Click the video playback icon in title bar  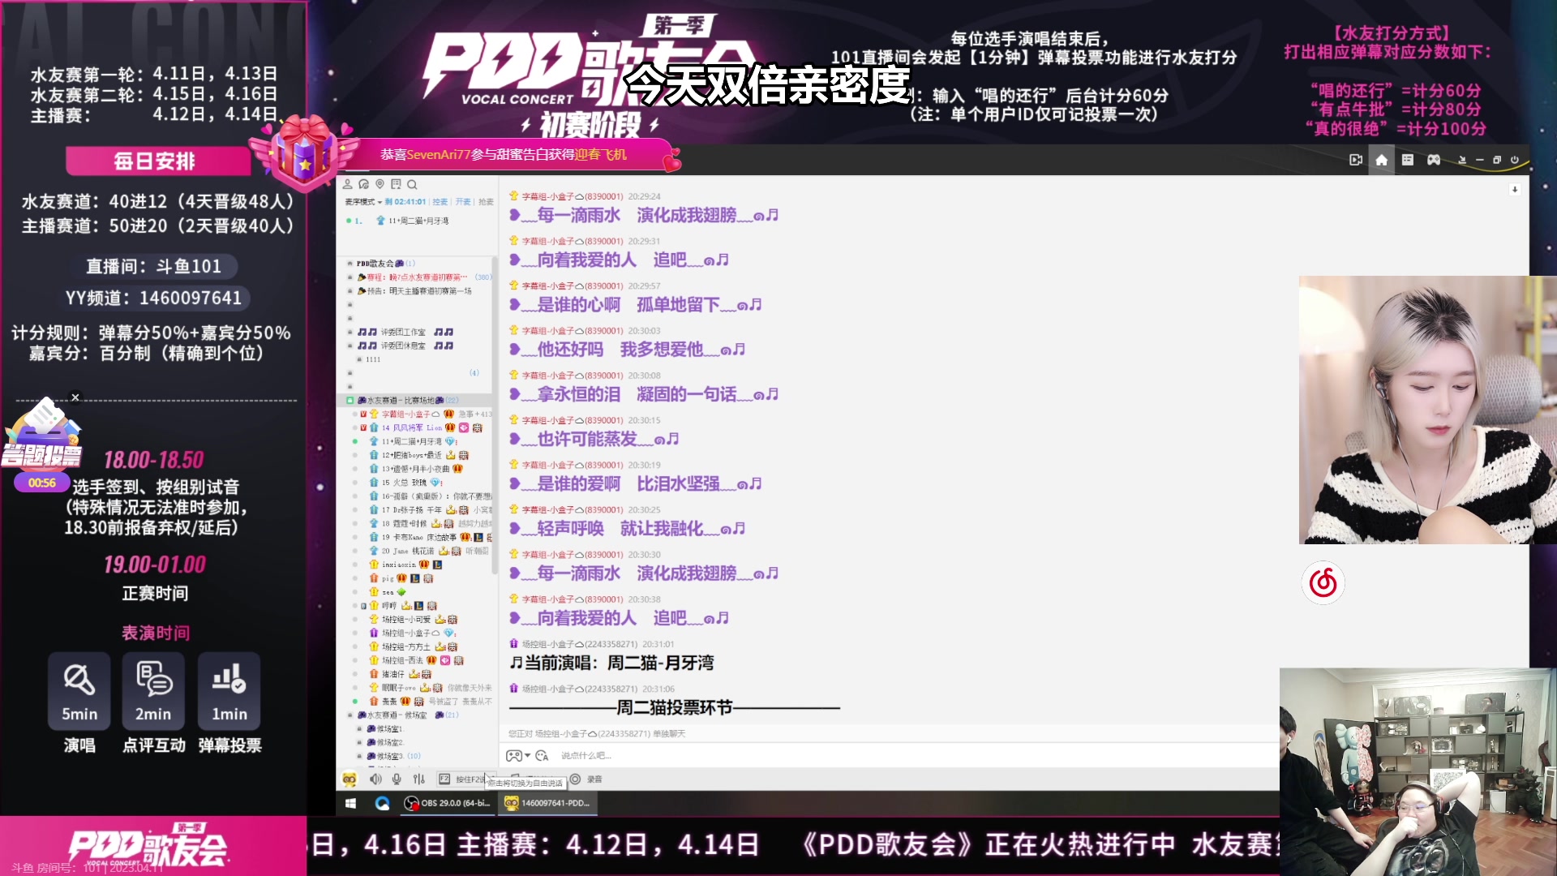(x=1356, y=160)
